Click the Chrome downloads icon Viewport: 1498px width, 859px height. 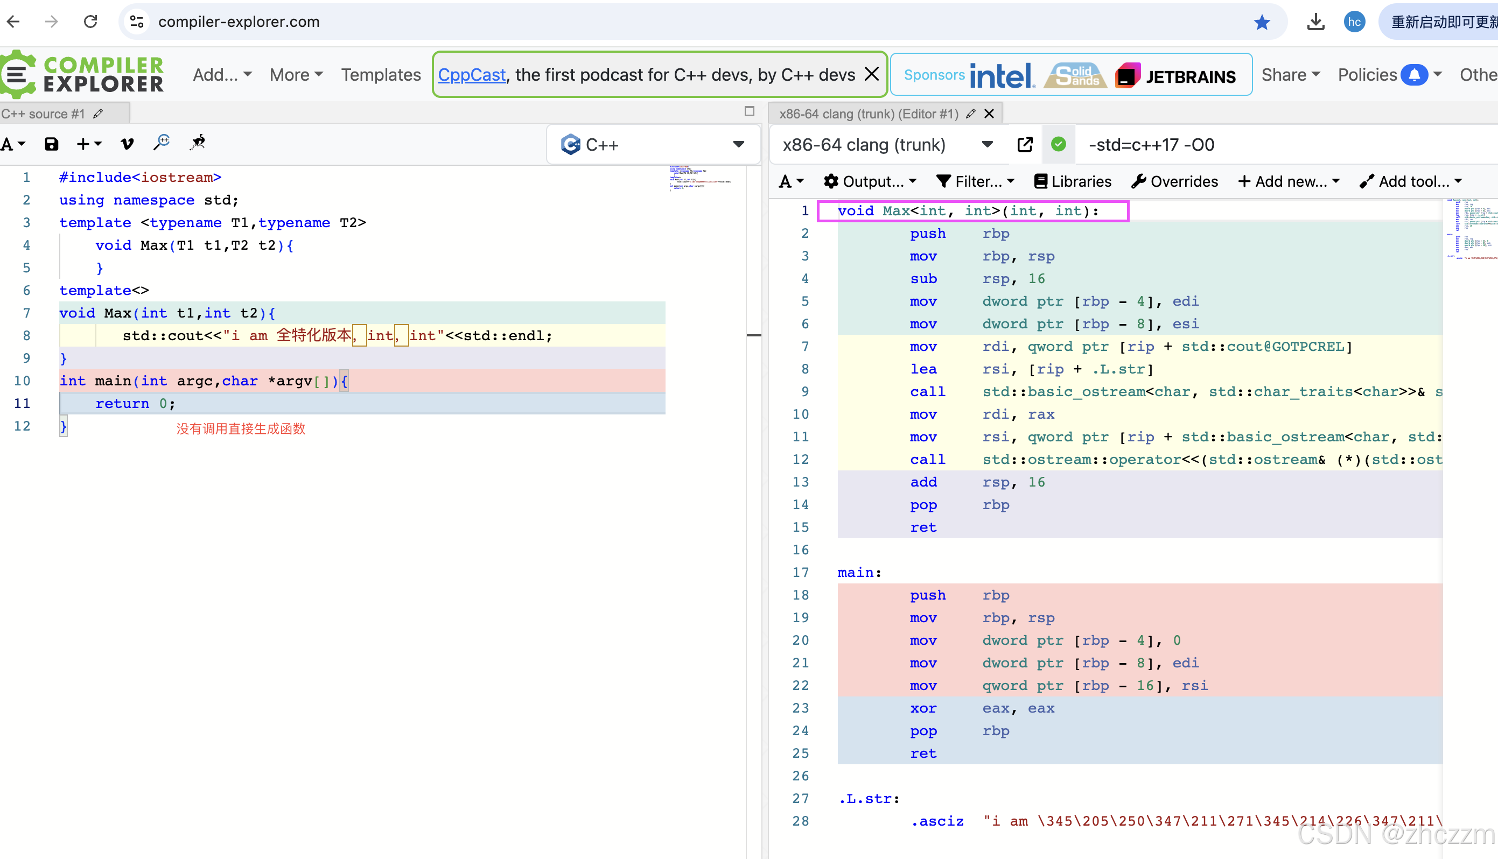point(1315,22)
